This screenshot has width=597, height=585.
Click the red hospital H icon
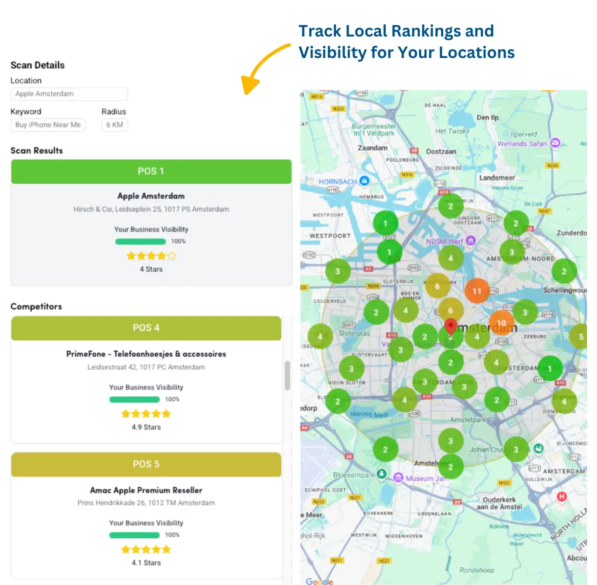pos(561,496)
